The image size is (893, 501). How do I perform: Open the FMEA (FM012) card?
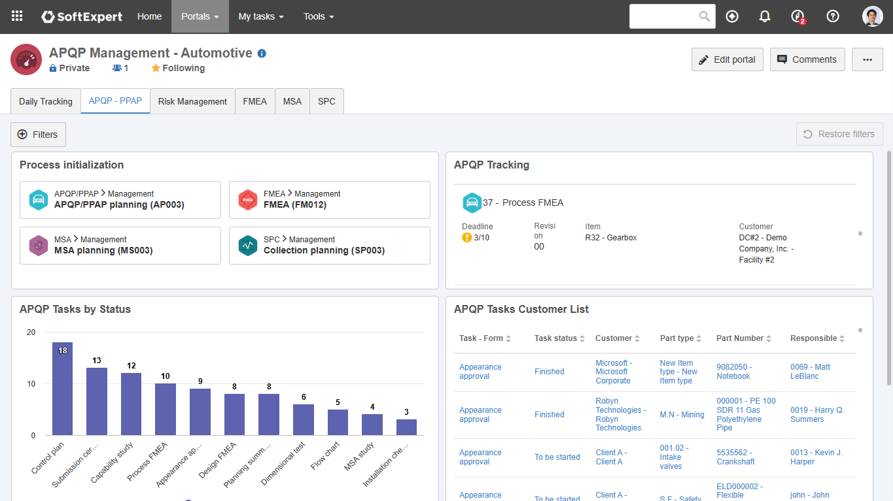point(330,200)
